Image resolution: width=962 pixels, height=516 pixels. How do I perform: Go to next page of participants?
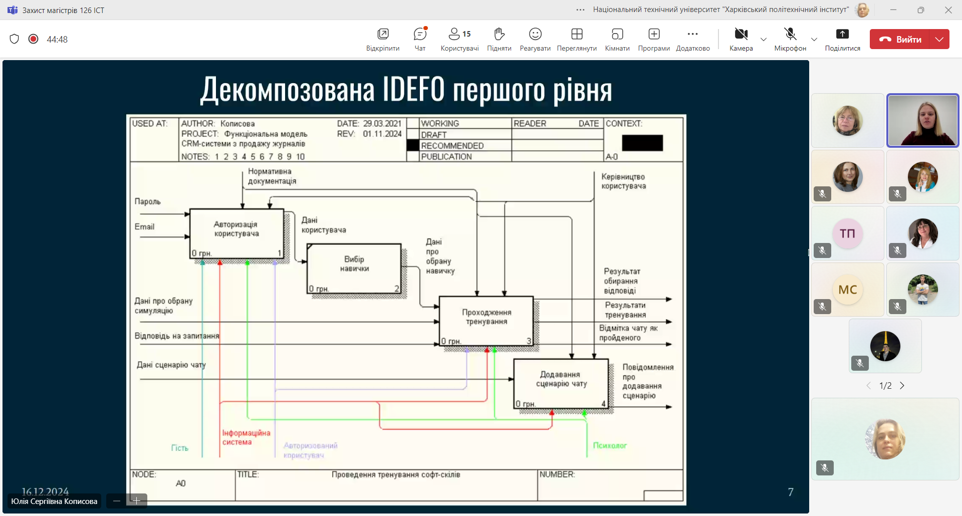[x=902, y=386]
